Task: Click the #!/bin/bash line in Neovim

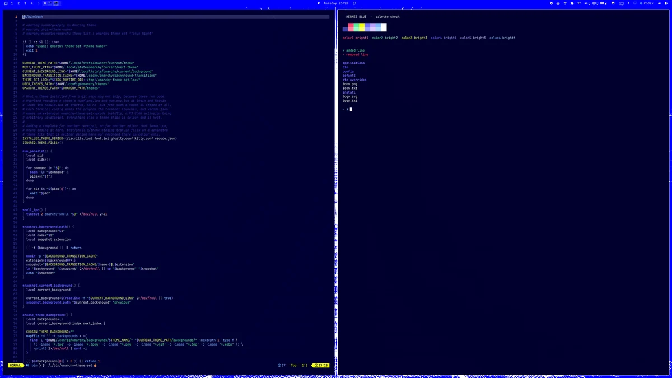Action: 32,17
